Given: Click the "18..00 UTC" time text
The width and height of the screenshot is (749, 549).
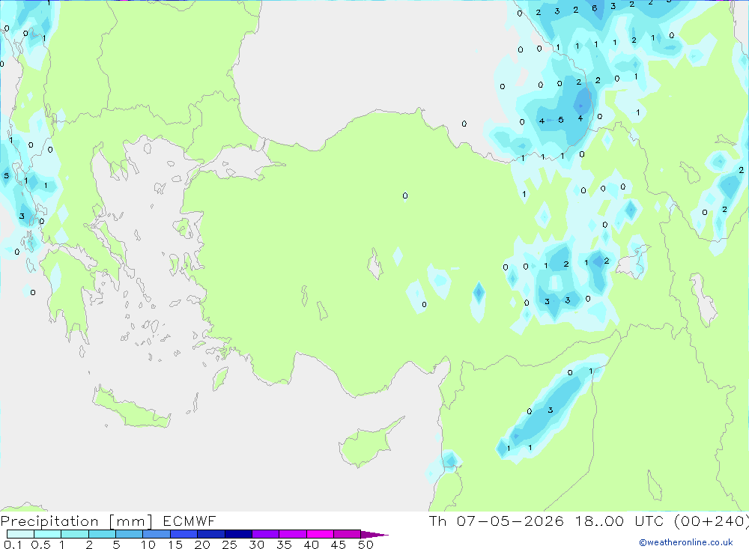Looking at the screenshot, I should (619, 521).
